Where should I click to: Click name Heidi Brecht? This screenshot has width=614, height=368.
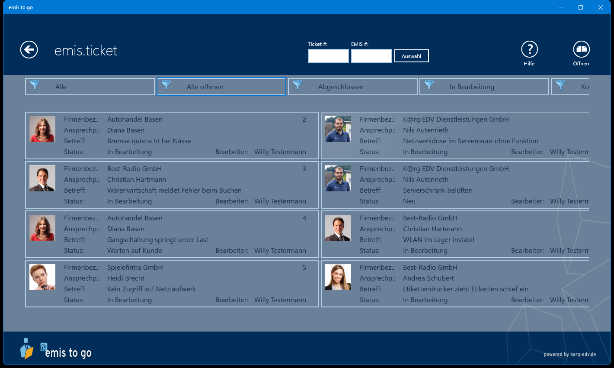click(126, 278)
